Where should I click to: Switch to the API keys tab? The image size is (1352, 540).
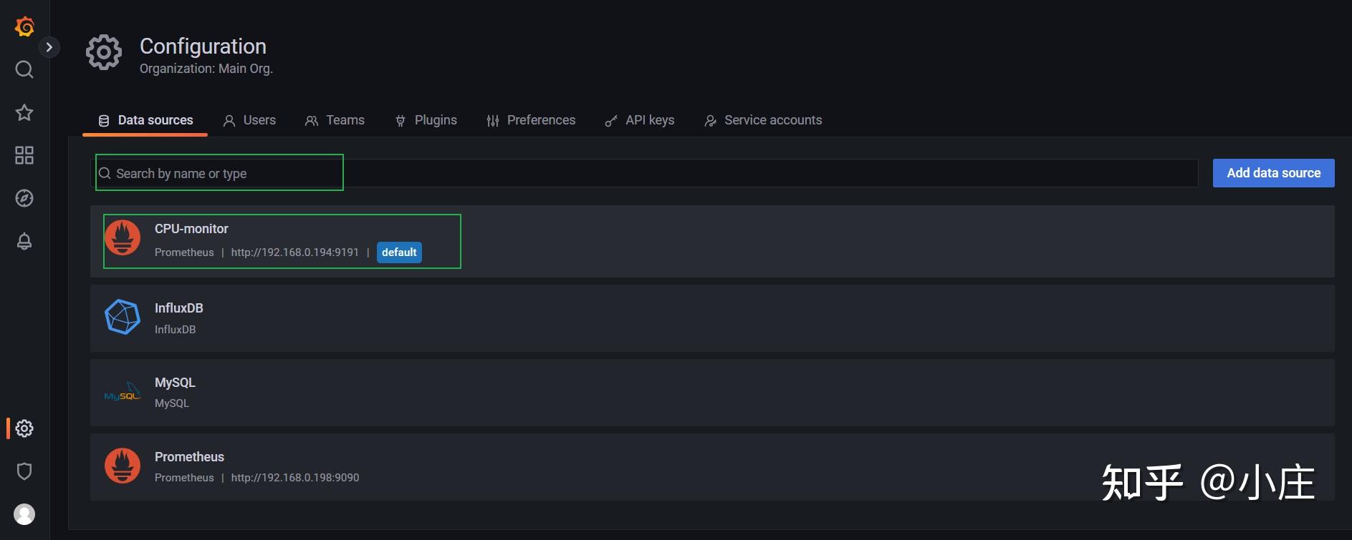(639, 120)
